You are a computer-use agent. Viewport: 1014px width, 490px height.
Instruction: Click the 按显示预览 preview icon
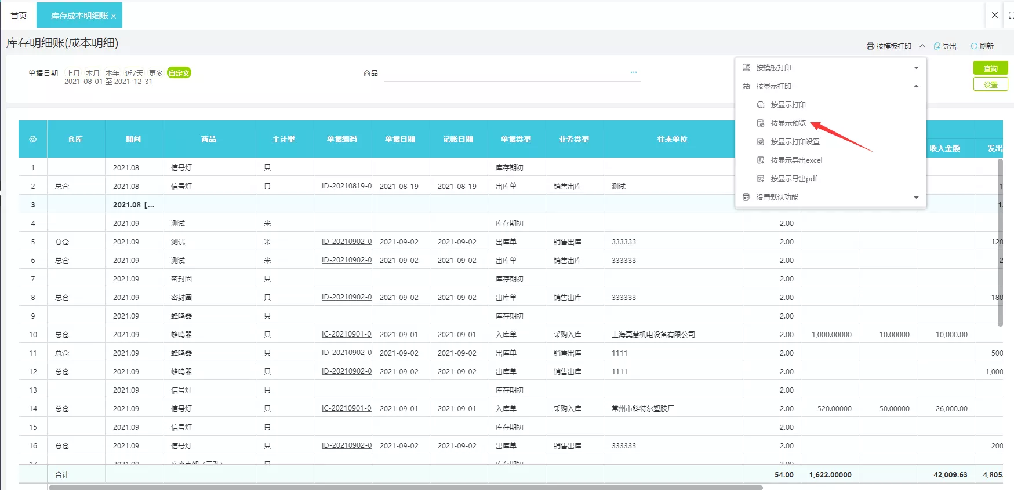(x=761, y=123)
